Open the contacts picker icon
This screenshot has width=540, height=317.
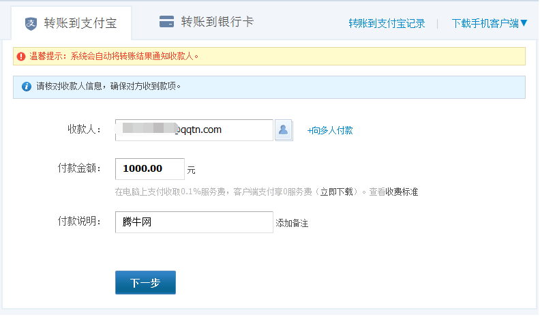coord(284,130)
